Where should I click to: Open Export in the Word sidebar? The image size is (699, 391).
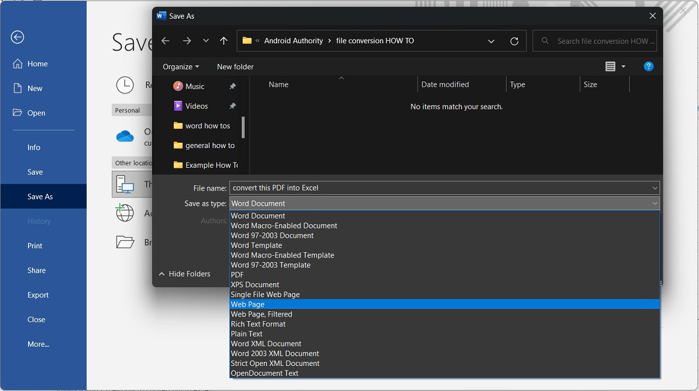tap(38, 295)
